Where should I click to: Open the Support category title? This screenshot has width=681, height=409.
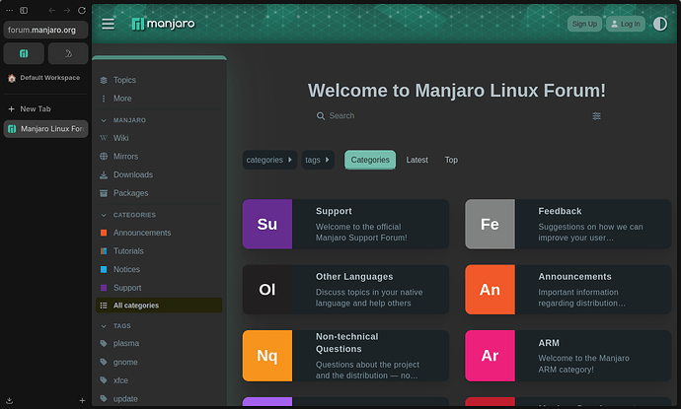click(334, 211)
